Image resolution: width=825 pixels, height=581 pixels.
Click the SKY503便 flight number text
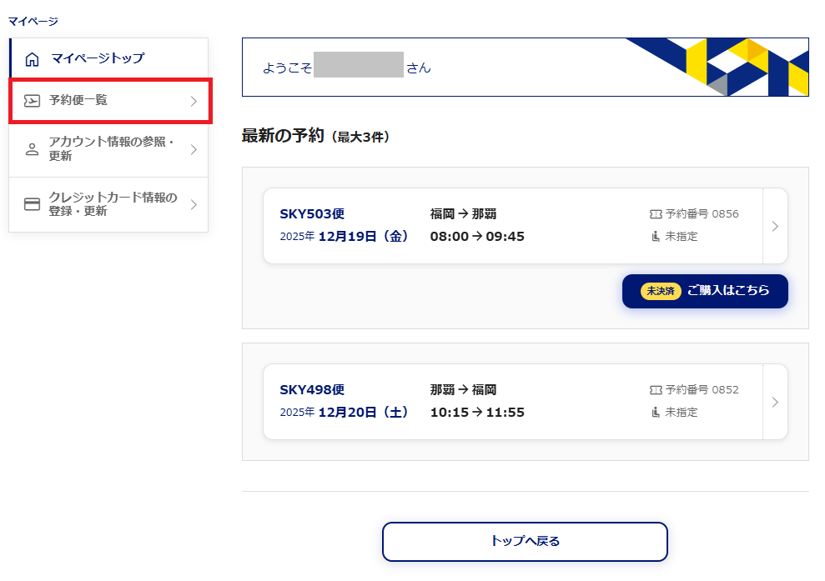click(312, 214)
